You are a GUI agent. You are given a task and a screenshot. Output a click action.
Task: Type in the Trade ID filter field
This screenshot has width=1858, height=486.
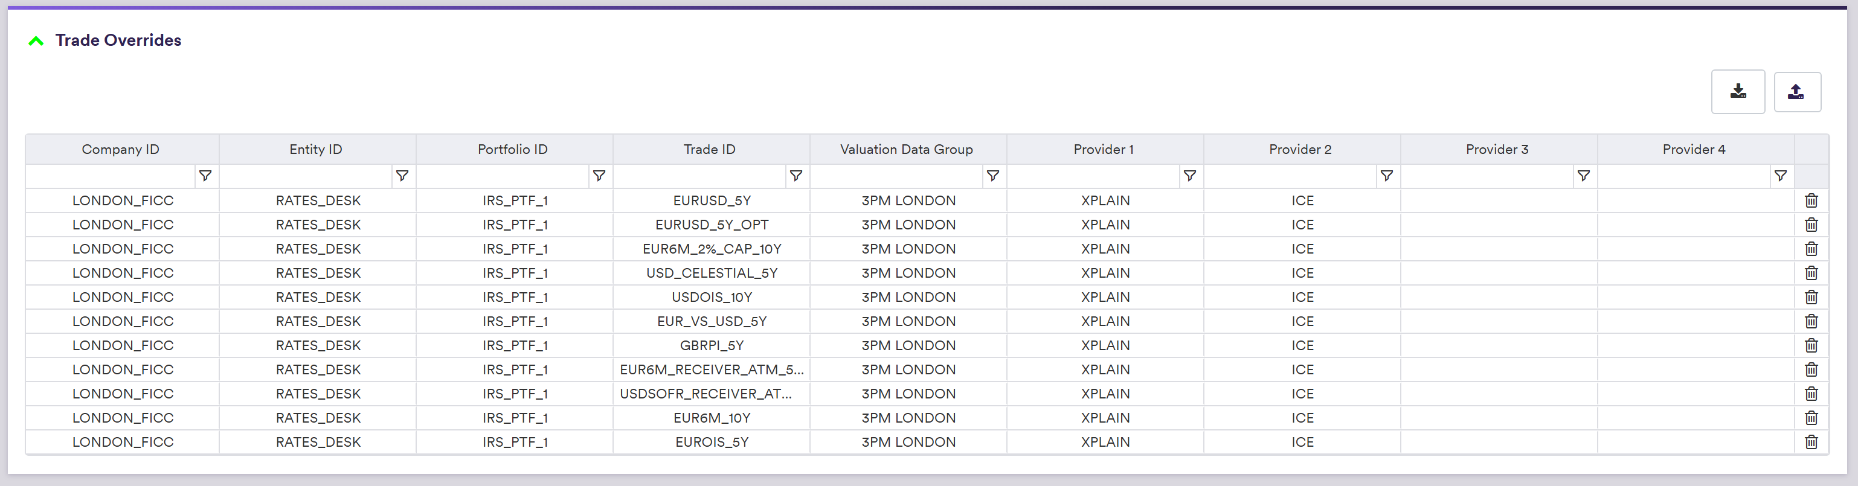[698, 176]
